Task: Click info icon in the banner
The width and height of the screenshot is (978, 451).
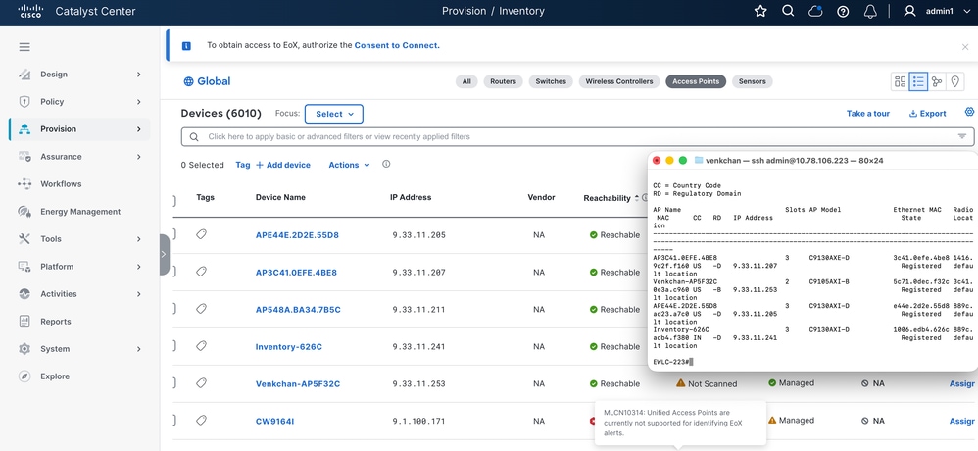Action: (186, 45)
